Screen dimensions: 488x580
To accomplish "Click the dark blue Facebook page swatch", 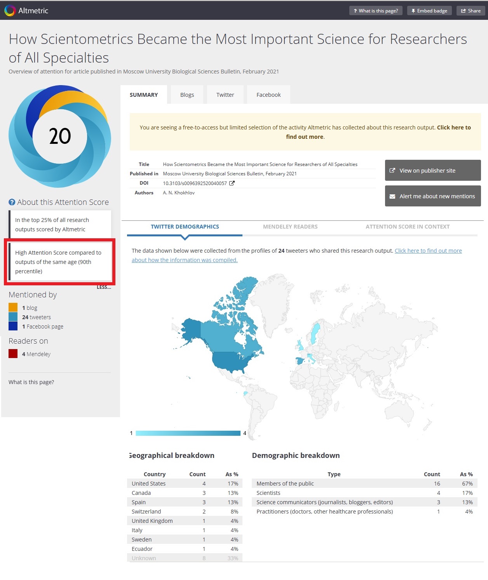I will (13, 326).
